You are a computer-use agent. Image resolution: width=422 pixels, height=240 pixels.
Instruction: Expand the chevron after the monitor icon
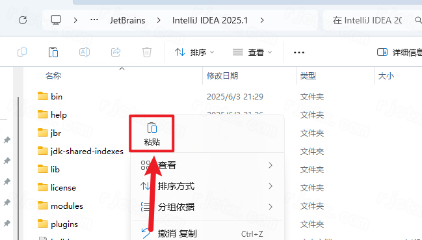[75, 20]
